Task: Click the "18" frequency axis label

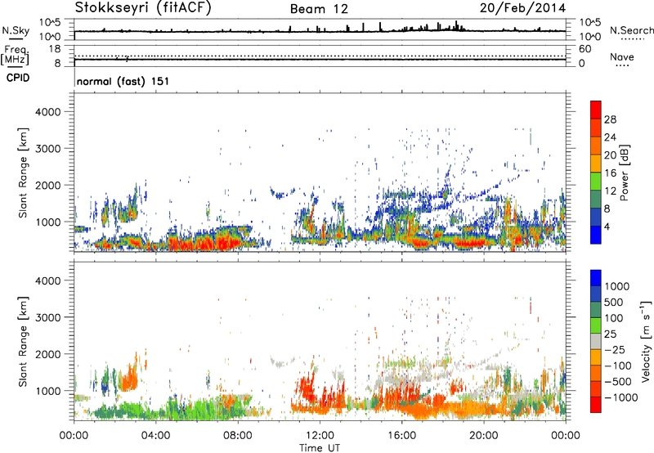Action: (x=54, y=49)
